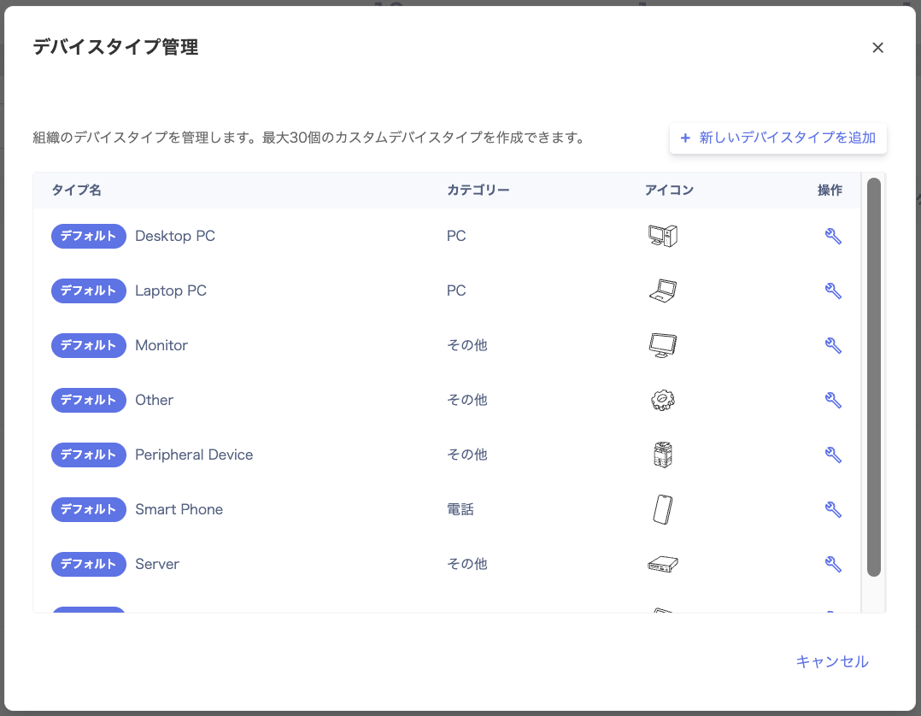Click the device type list scrollbar
The height and width of the screenshot is (716, 921).
873,377
